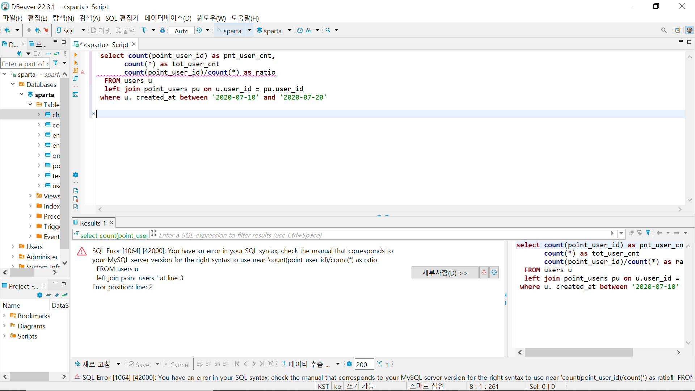Select the Results 1 tab
Screen dimensions: 695x391
[93, 223]
